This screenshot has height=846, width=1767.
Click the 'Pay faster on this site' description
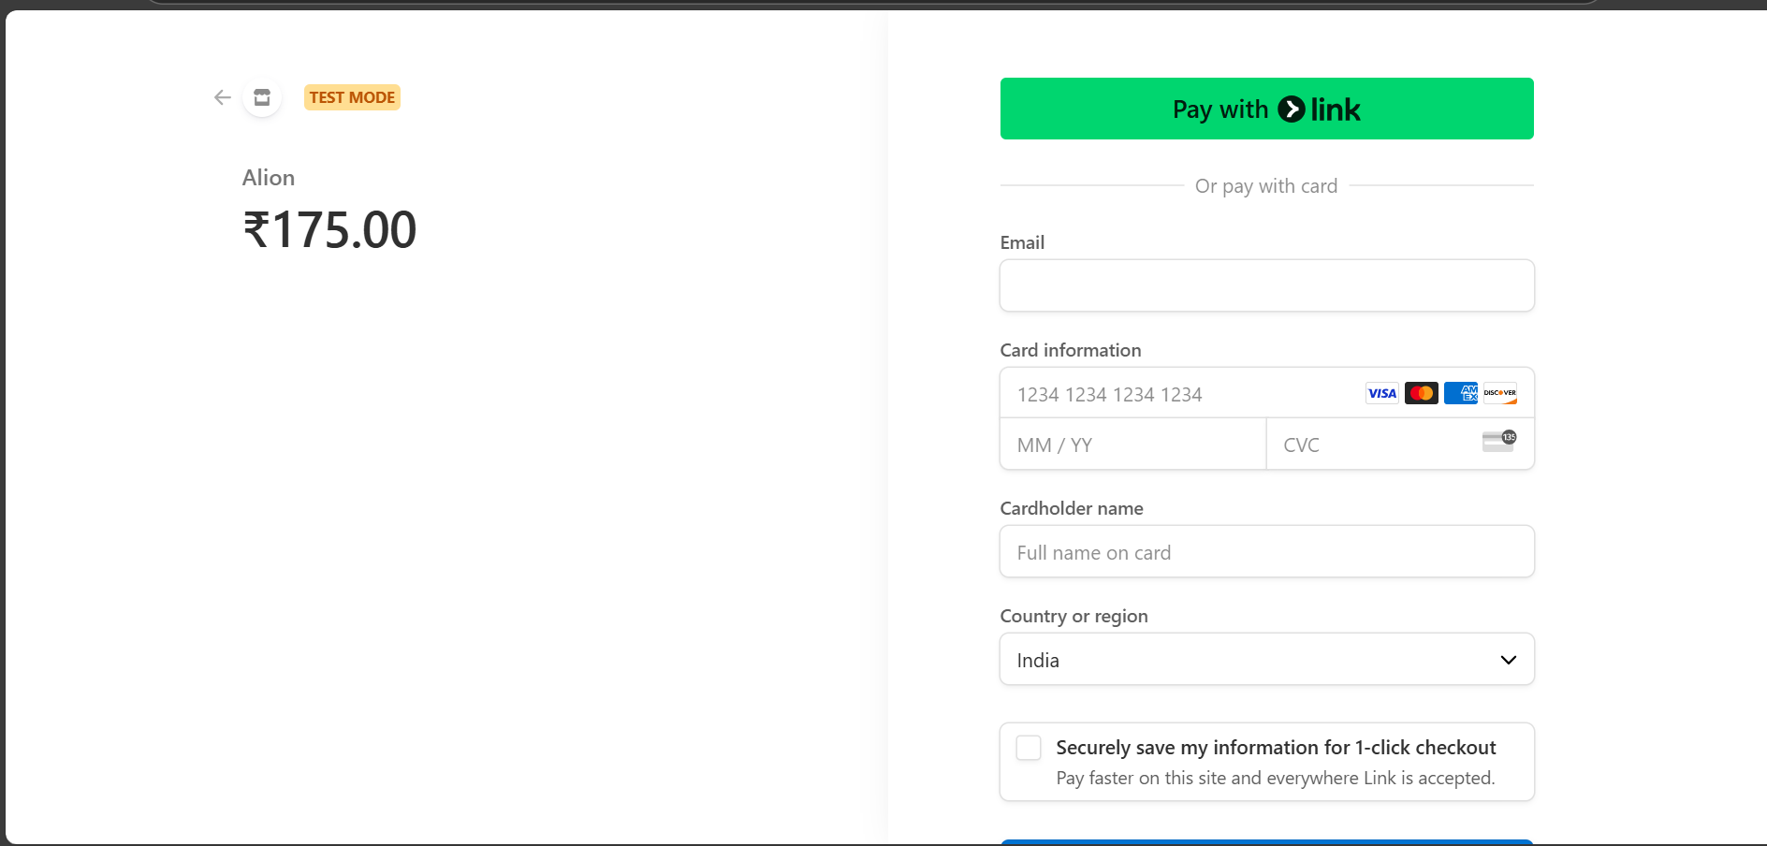click(x=1276, y=778)
